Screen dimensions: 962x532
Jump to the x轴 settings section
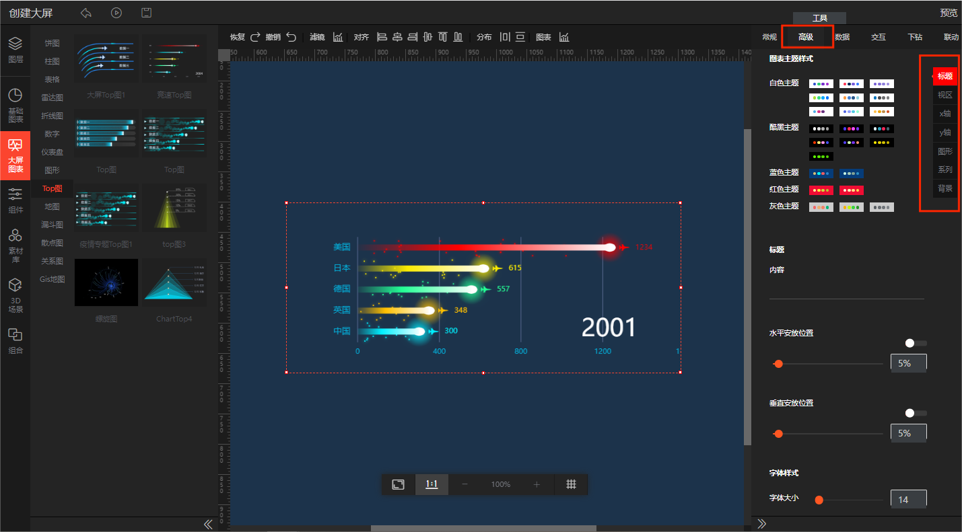[945, 114]
